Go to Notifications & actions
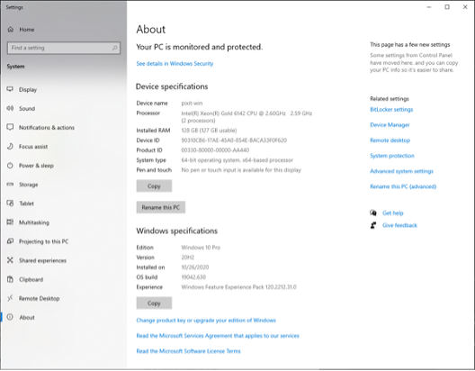 (64, 127)
